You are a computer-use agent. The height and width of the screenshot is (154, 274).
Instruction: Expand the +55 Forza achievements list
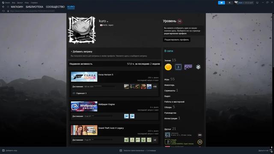[x=155, y=86]
